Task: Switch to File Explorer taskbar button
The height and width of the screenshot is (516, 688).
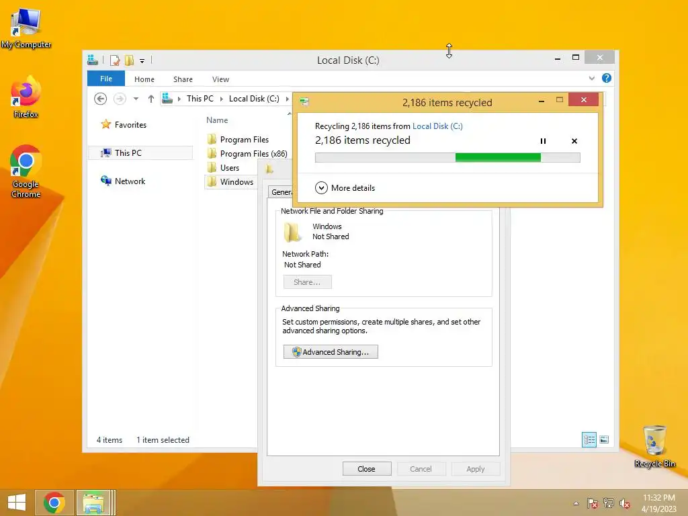Action: (x=93, y=503)
